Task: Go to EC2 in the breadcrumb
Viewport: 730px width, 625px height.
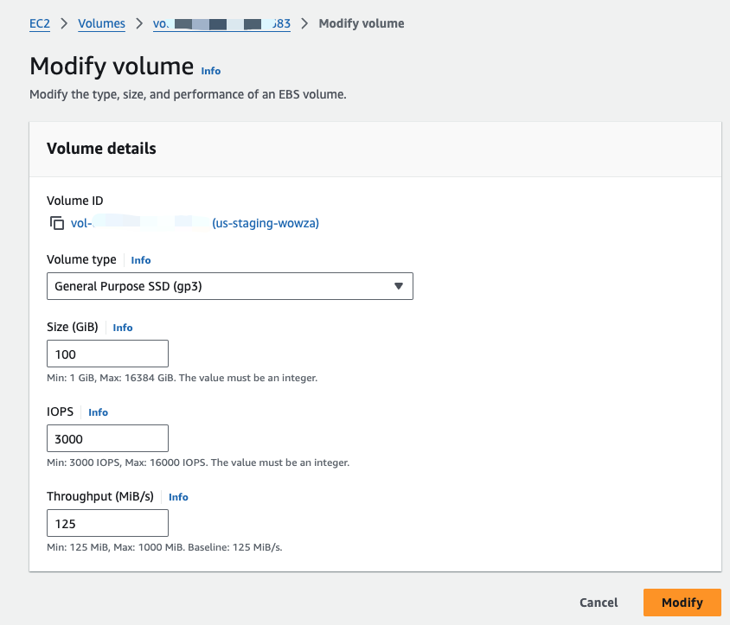Action: point(40,23)
